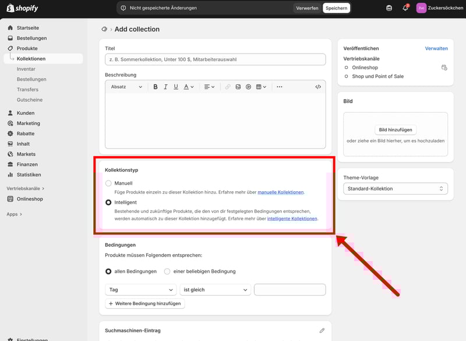Select the Manuell collection type
Screen dimensions: 466x341
point(108,183)
